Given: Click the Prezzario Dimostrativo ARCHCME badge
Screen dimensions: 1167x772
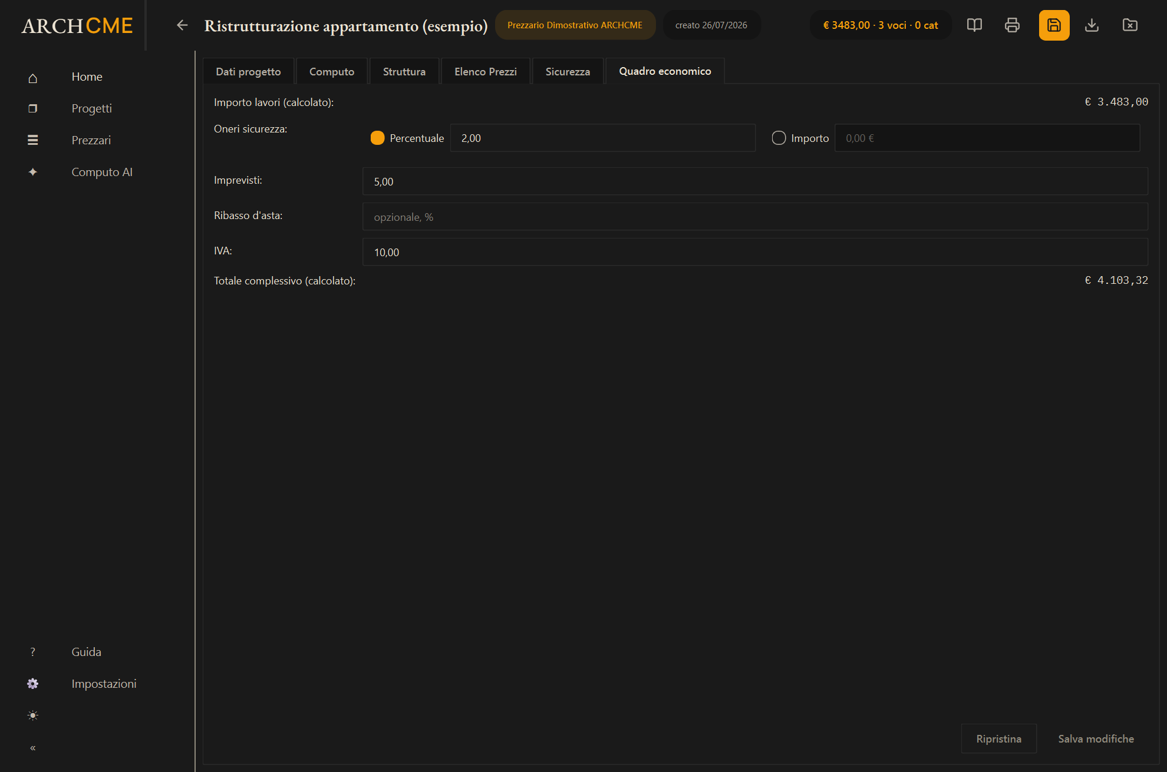Looking at the screenshot, I should point(575,25).
